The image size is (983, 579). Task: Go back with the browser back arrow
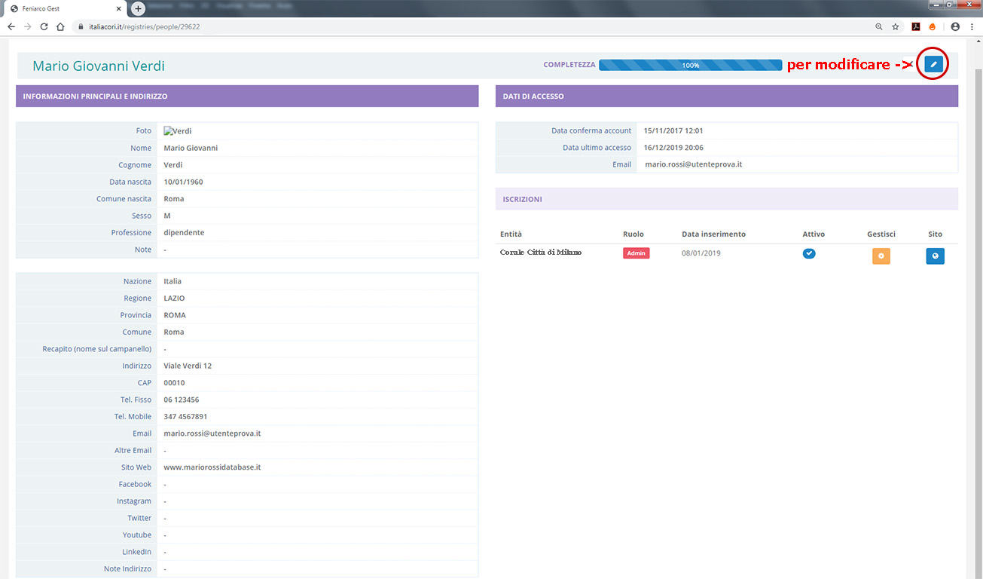pos(11,26)
